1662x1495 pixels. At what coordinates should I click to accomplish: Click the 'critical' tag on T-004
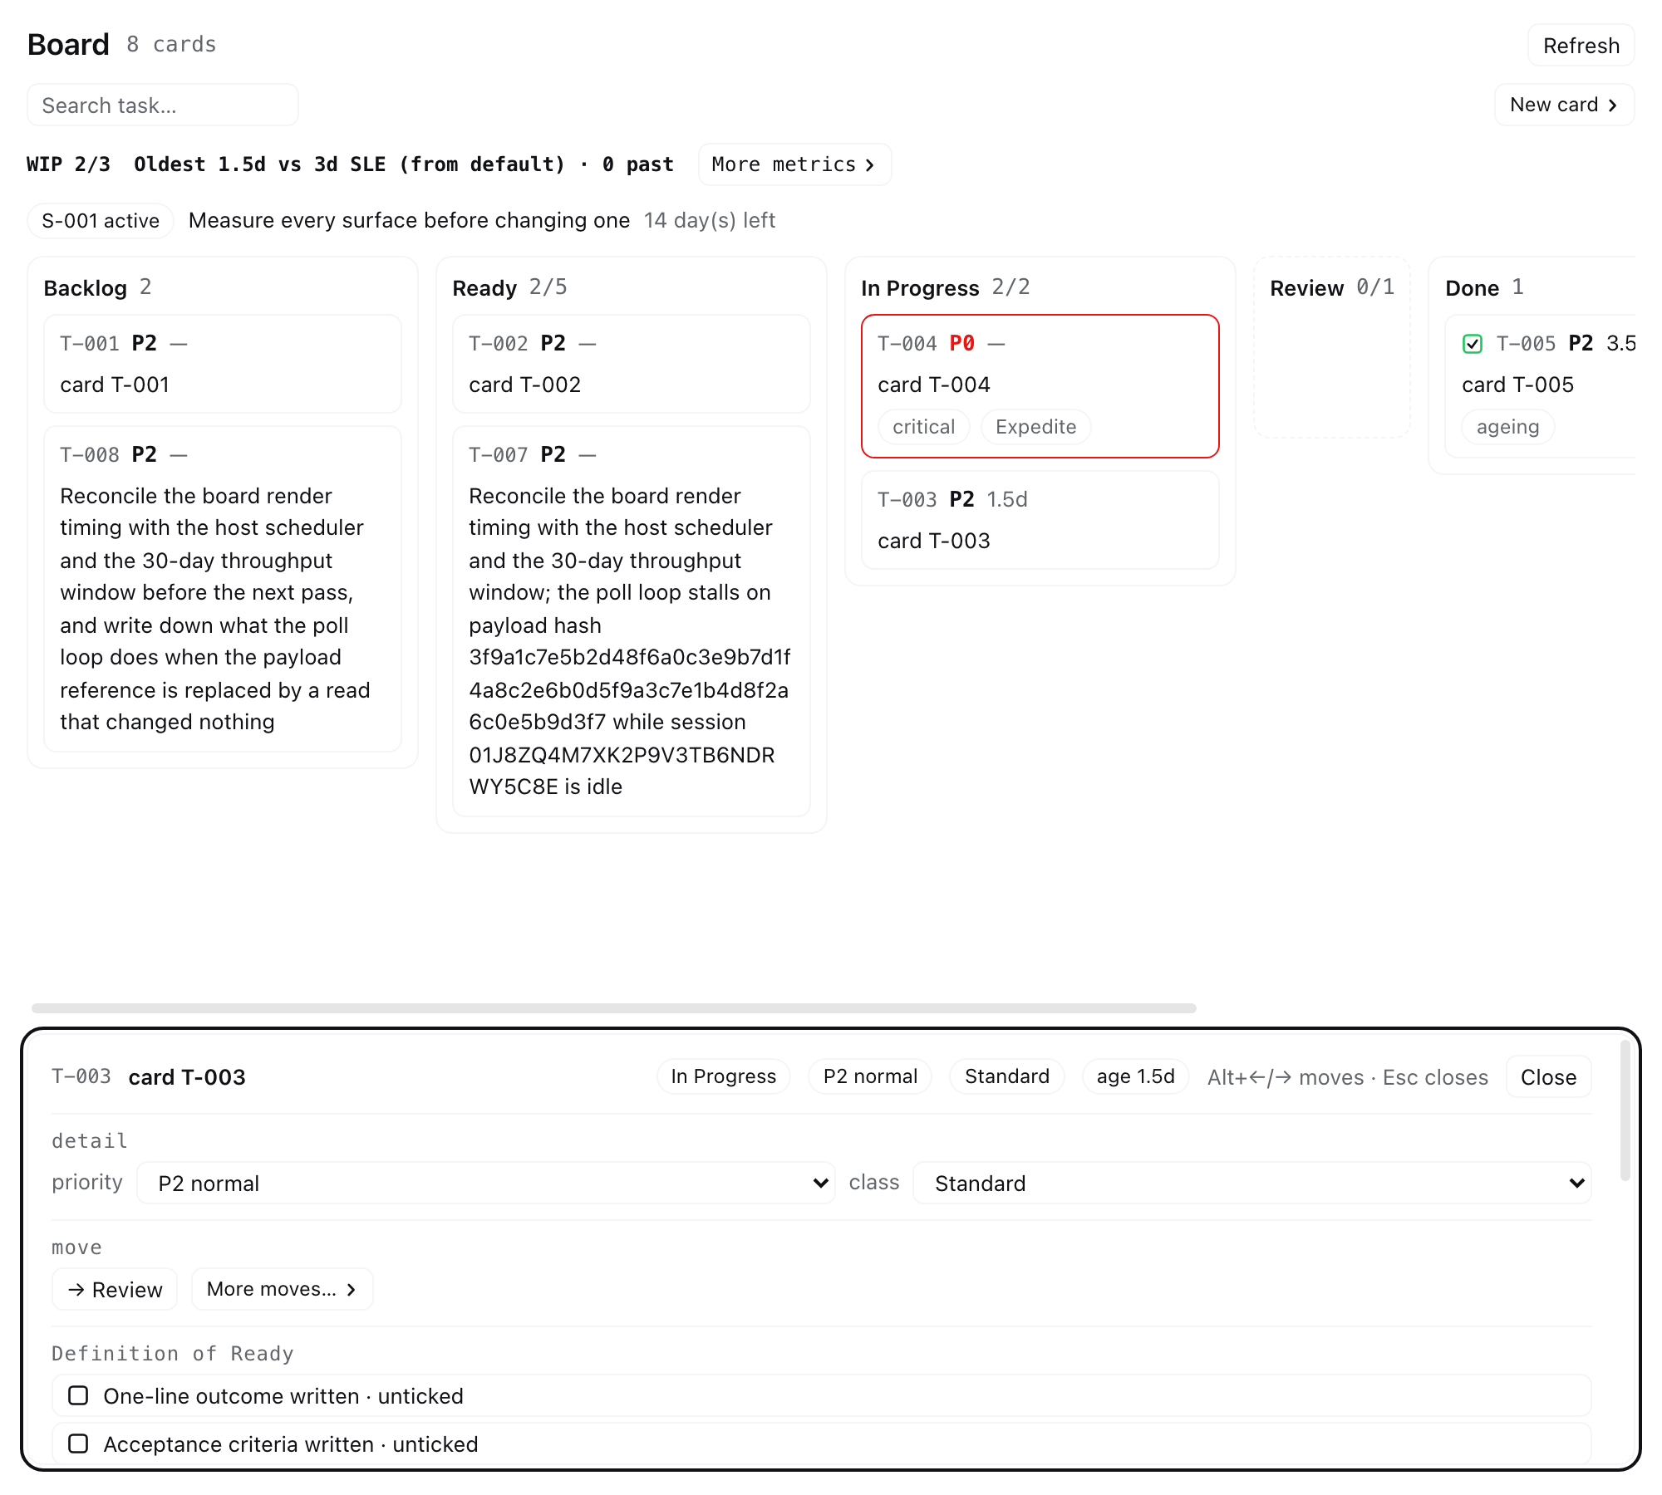pos(923,427)
